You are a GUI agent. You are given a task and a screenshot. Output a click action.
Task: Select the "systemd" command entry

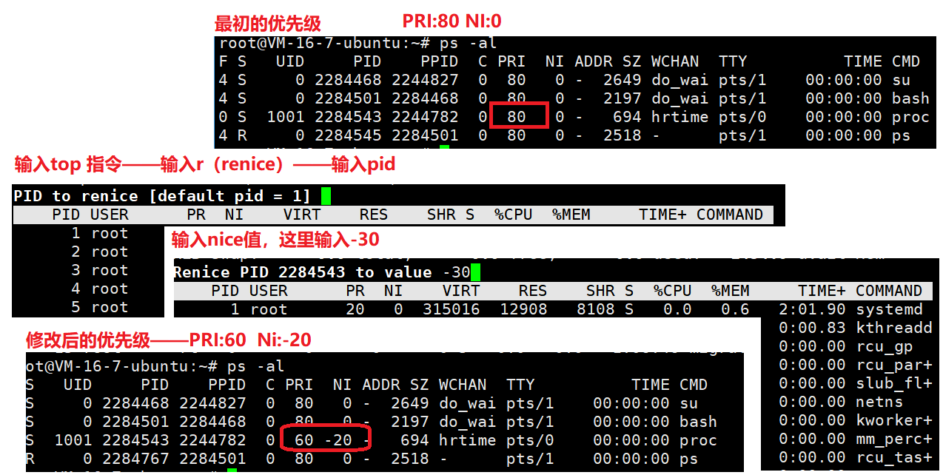pyautogui.click(x=889, y=309)
